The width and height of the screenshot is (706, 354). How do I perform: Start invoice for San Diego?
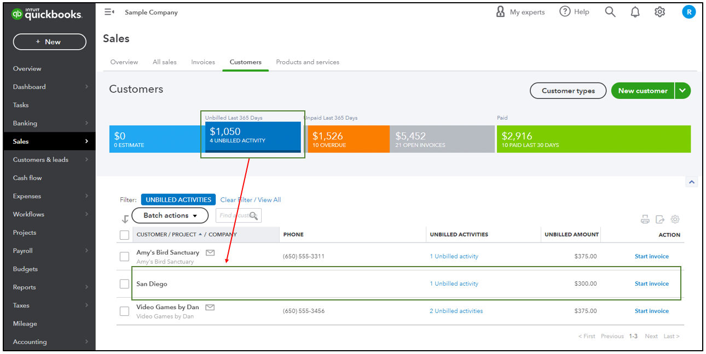click(x=651, y=284)
